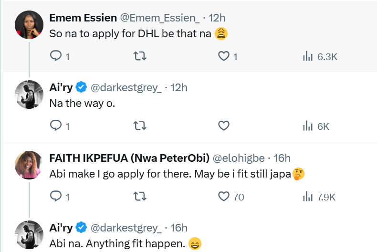
Task: Like Faith Ikpefua's tweet with 70 likes
Action: point(224,196)
